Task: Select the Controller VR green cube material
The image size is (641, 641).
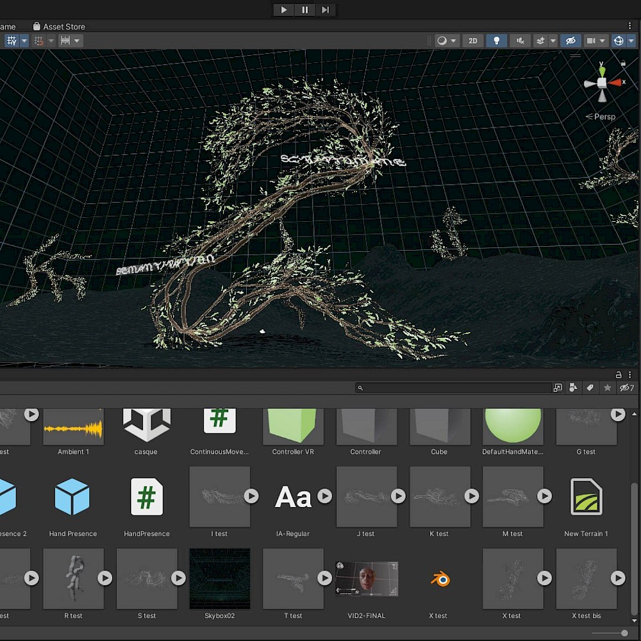Action: click(x=293, y=426)
